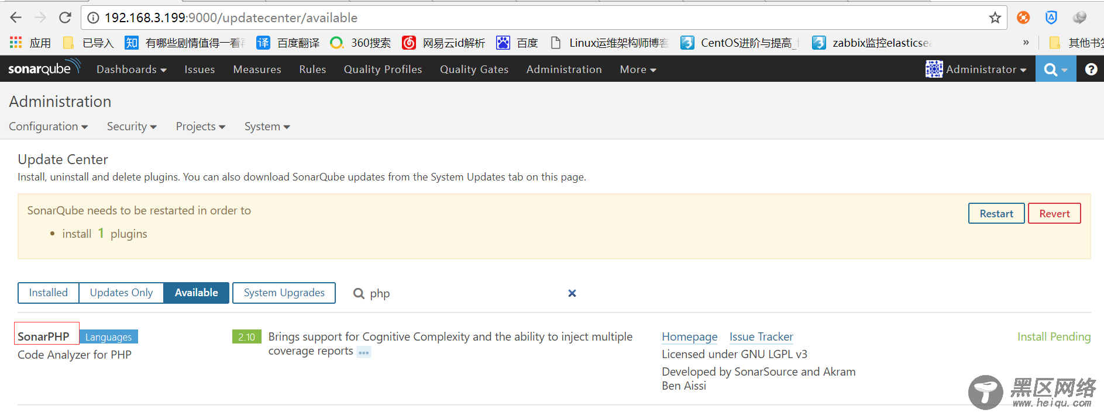Click the browser forward arrow
1104x413 pixels.
point(40,18)
